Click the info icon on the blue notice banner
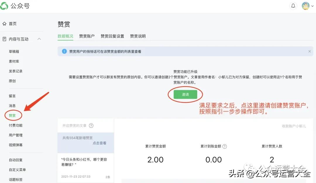Image resolution: width=316 pixels, height=183 pixels. [64, 51]
